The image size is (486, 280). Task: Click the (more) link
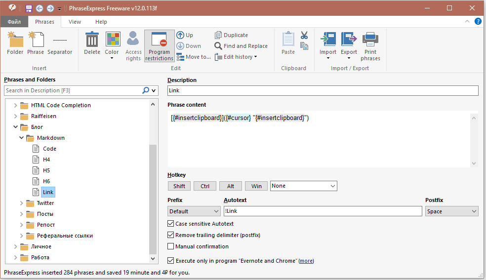[x=306, y=261]
